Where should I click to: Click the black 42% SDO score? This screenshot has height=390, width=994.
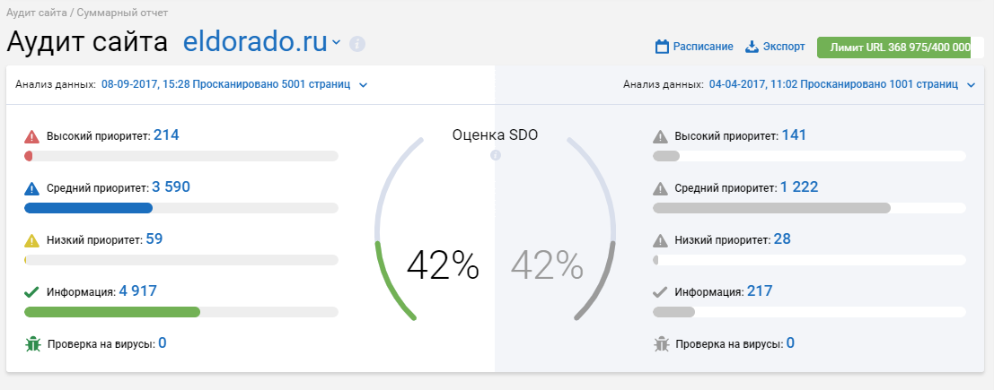tap(443, 264)
